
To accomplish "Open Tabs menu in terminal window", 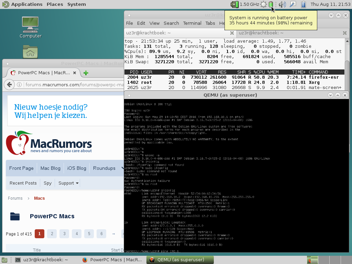I will (x=210, y=23).
